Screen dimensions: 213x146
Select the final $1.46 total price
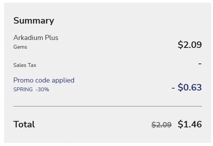point(190,124)
